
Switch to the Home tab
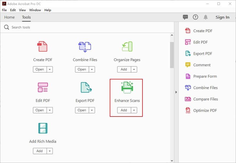(x=9, y=17)
